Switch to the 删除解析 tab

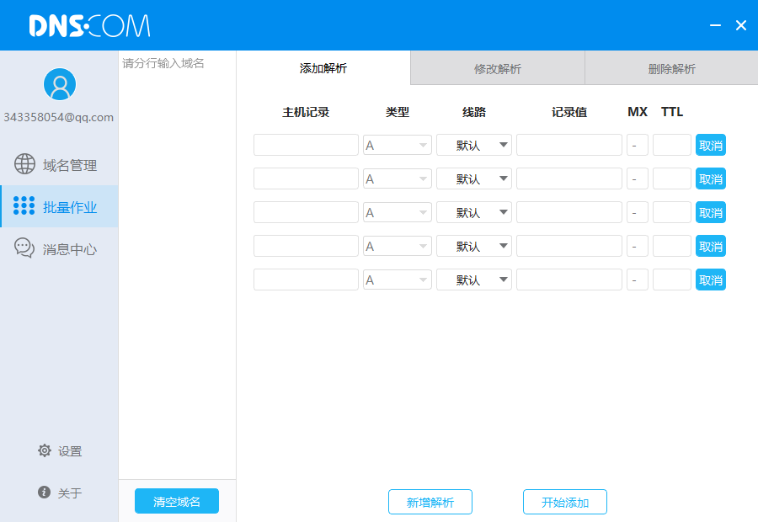coord(670,67)
